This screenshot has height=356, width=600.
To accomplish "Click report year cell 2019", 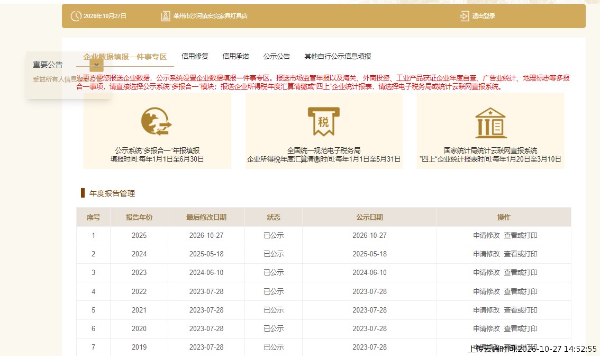I will [139, 347].
